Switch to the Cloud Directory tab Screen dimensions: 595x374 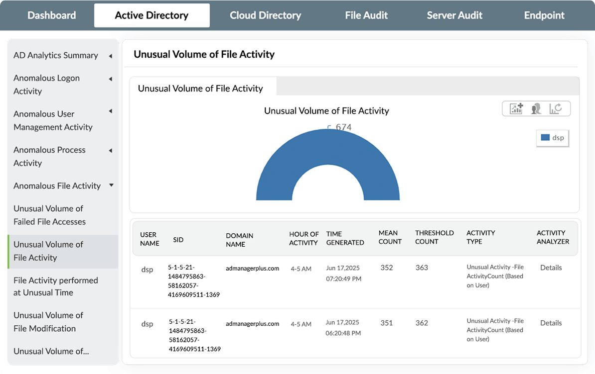pyautogui.click(x=265, y=15)
